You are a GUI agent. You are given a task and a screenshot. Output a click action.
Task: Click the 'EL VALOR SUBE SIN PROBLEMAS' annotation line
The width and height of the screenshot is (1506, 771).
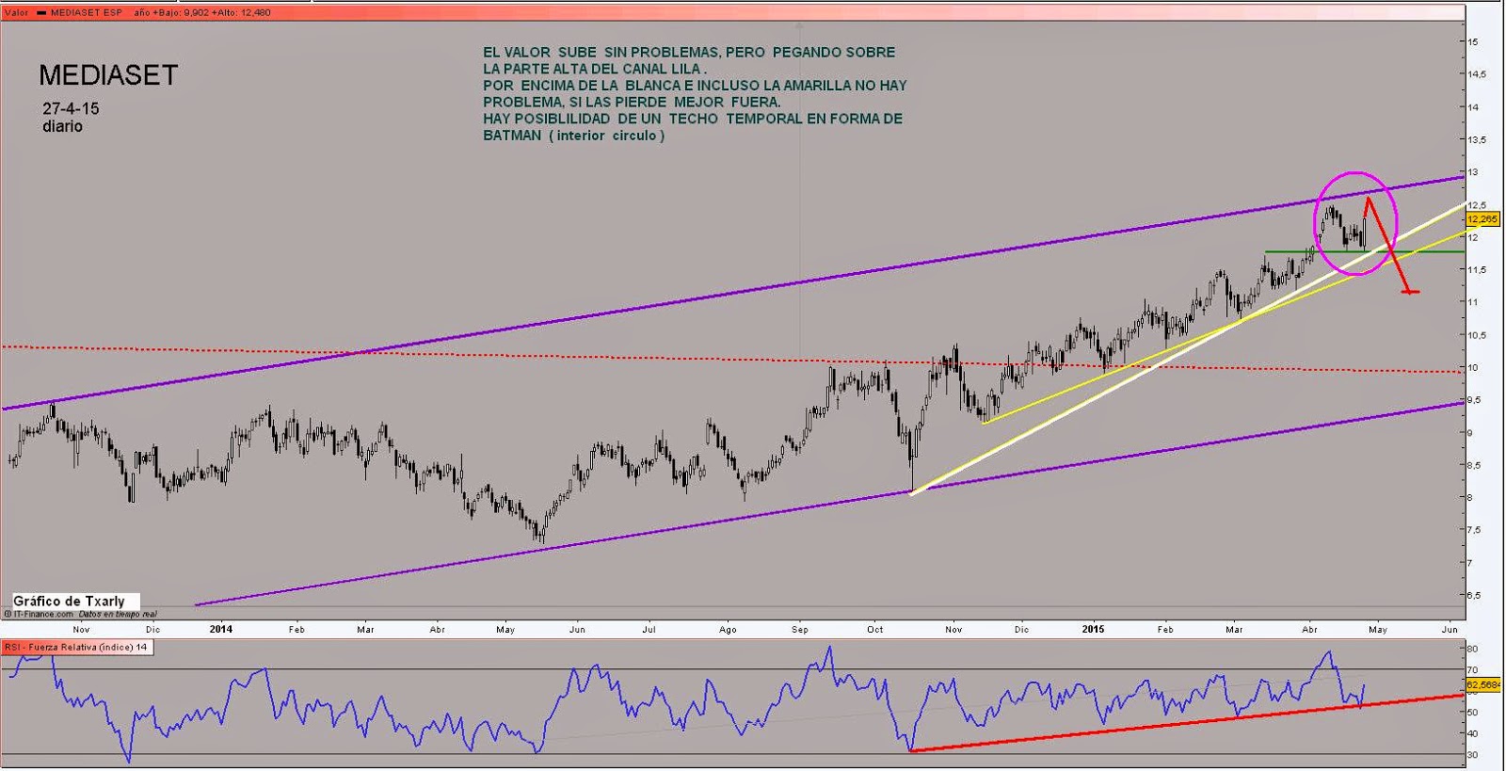689,53
